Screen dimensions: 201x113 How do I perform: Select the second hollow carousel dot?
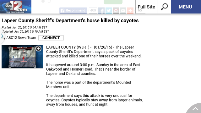[x=49, y=1]
